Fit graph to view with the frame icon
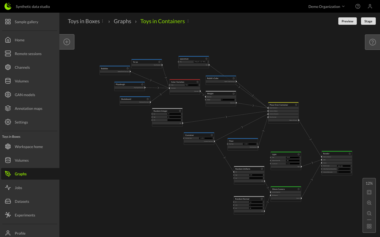 (x=369, y=192)
